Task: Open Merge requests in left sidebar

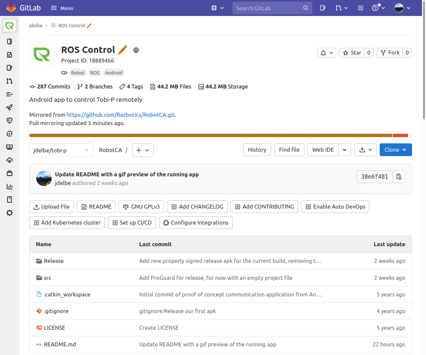Action: point(10,81)
